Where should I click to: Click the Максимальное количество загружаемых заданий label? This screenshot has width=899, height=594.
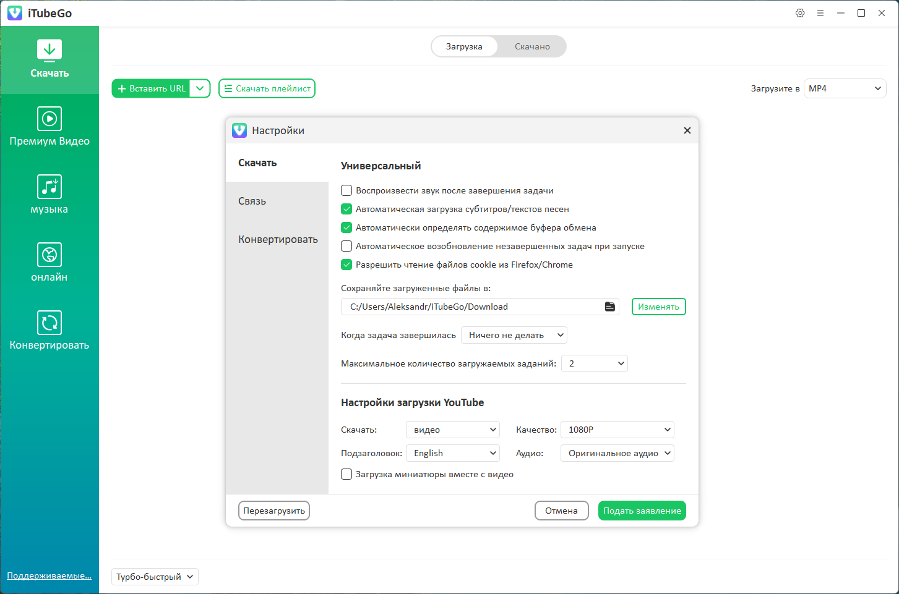click(449, 363)
